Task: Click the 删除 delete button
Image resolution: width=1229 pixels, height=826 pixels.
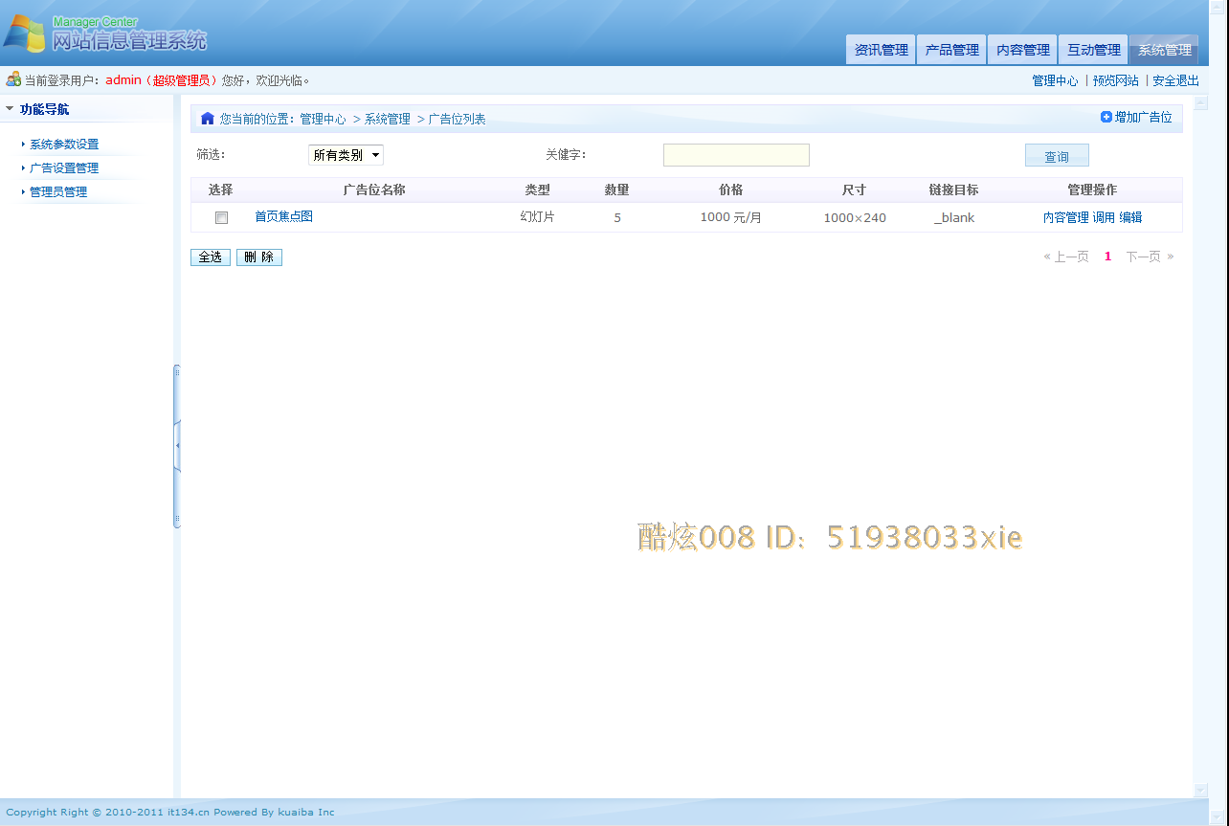Action: [258, 257]
